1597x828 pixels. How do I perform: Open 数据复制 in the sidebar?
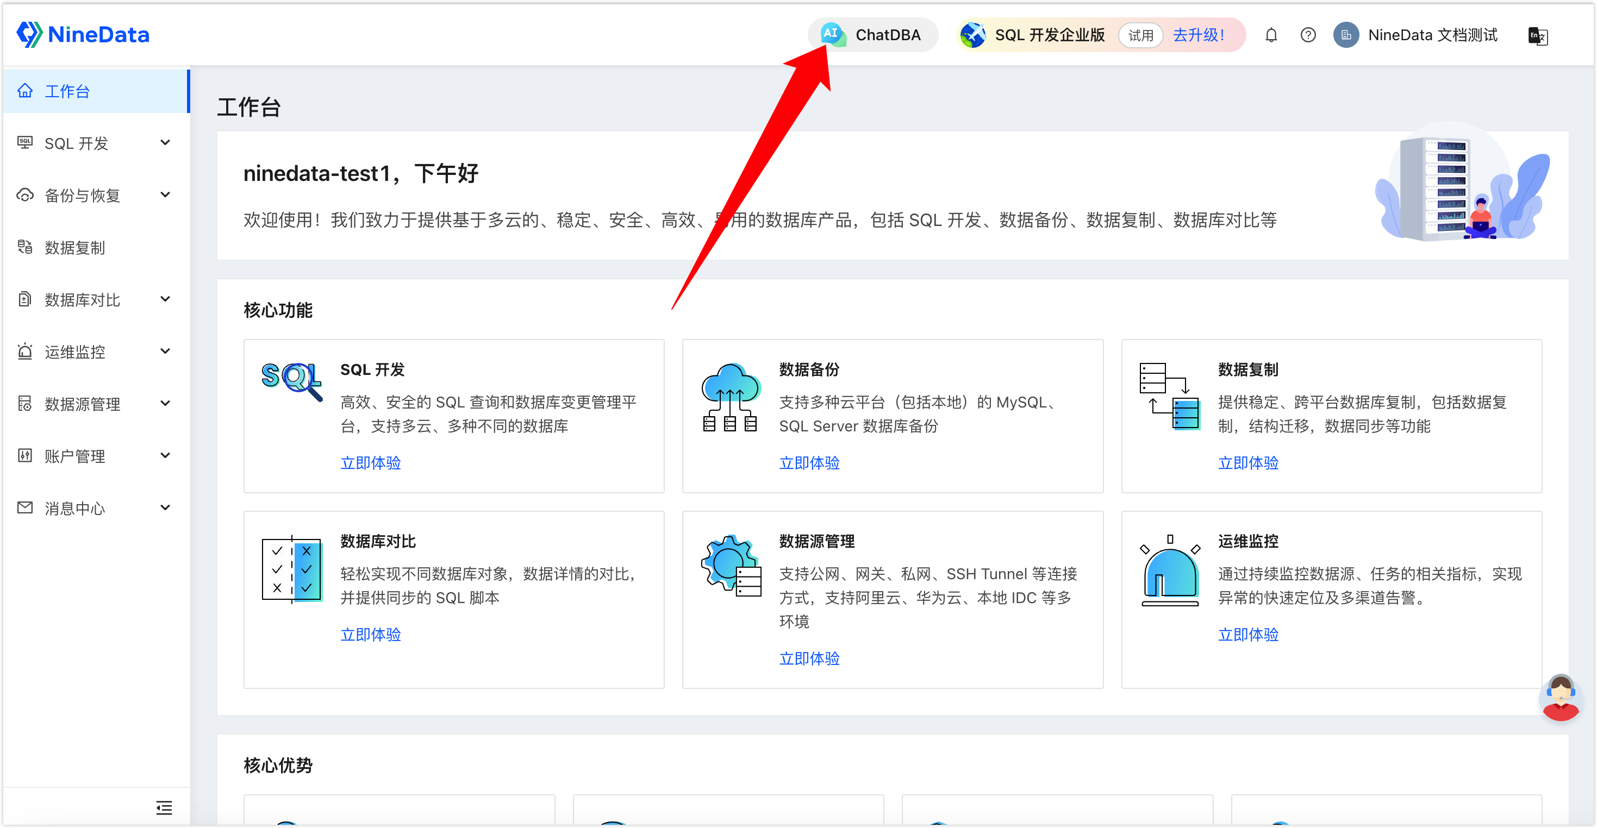[x=96, y=247]
